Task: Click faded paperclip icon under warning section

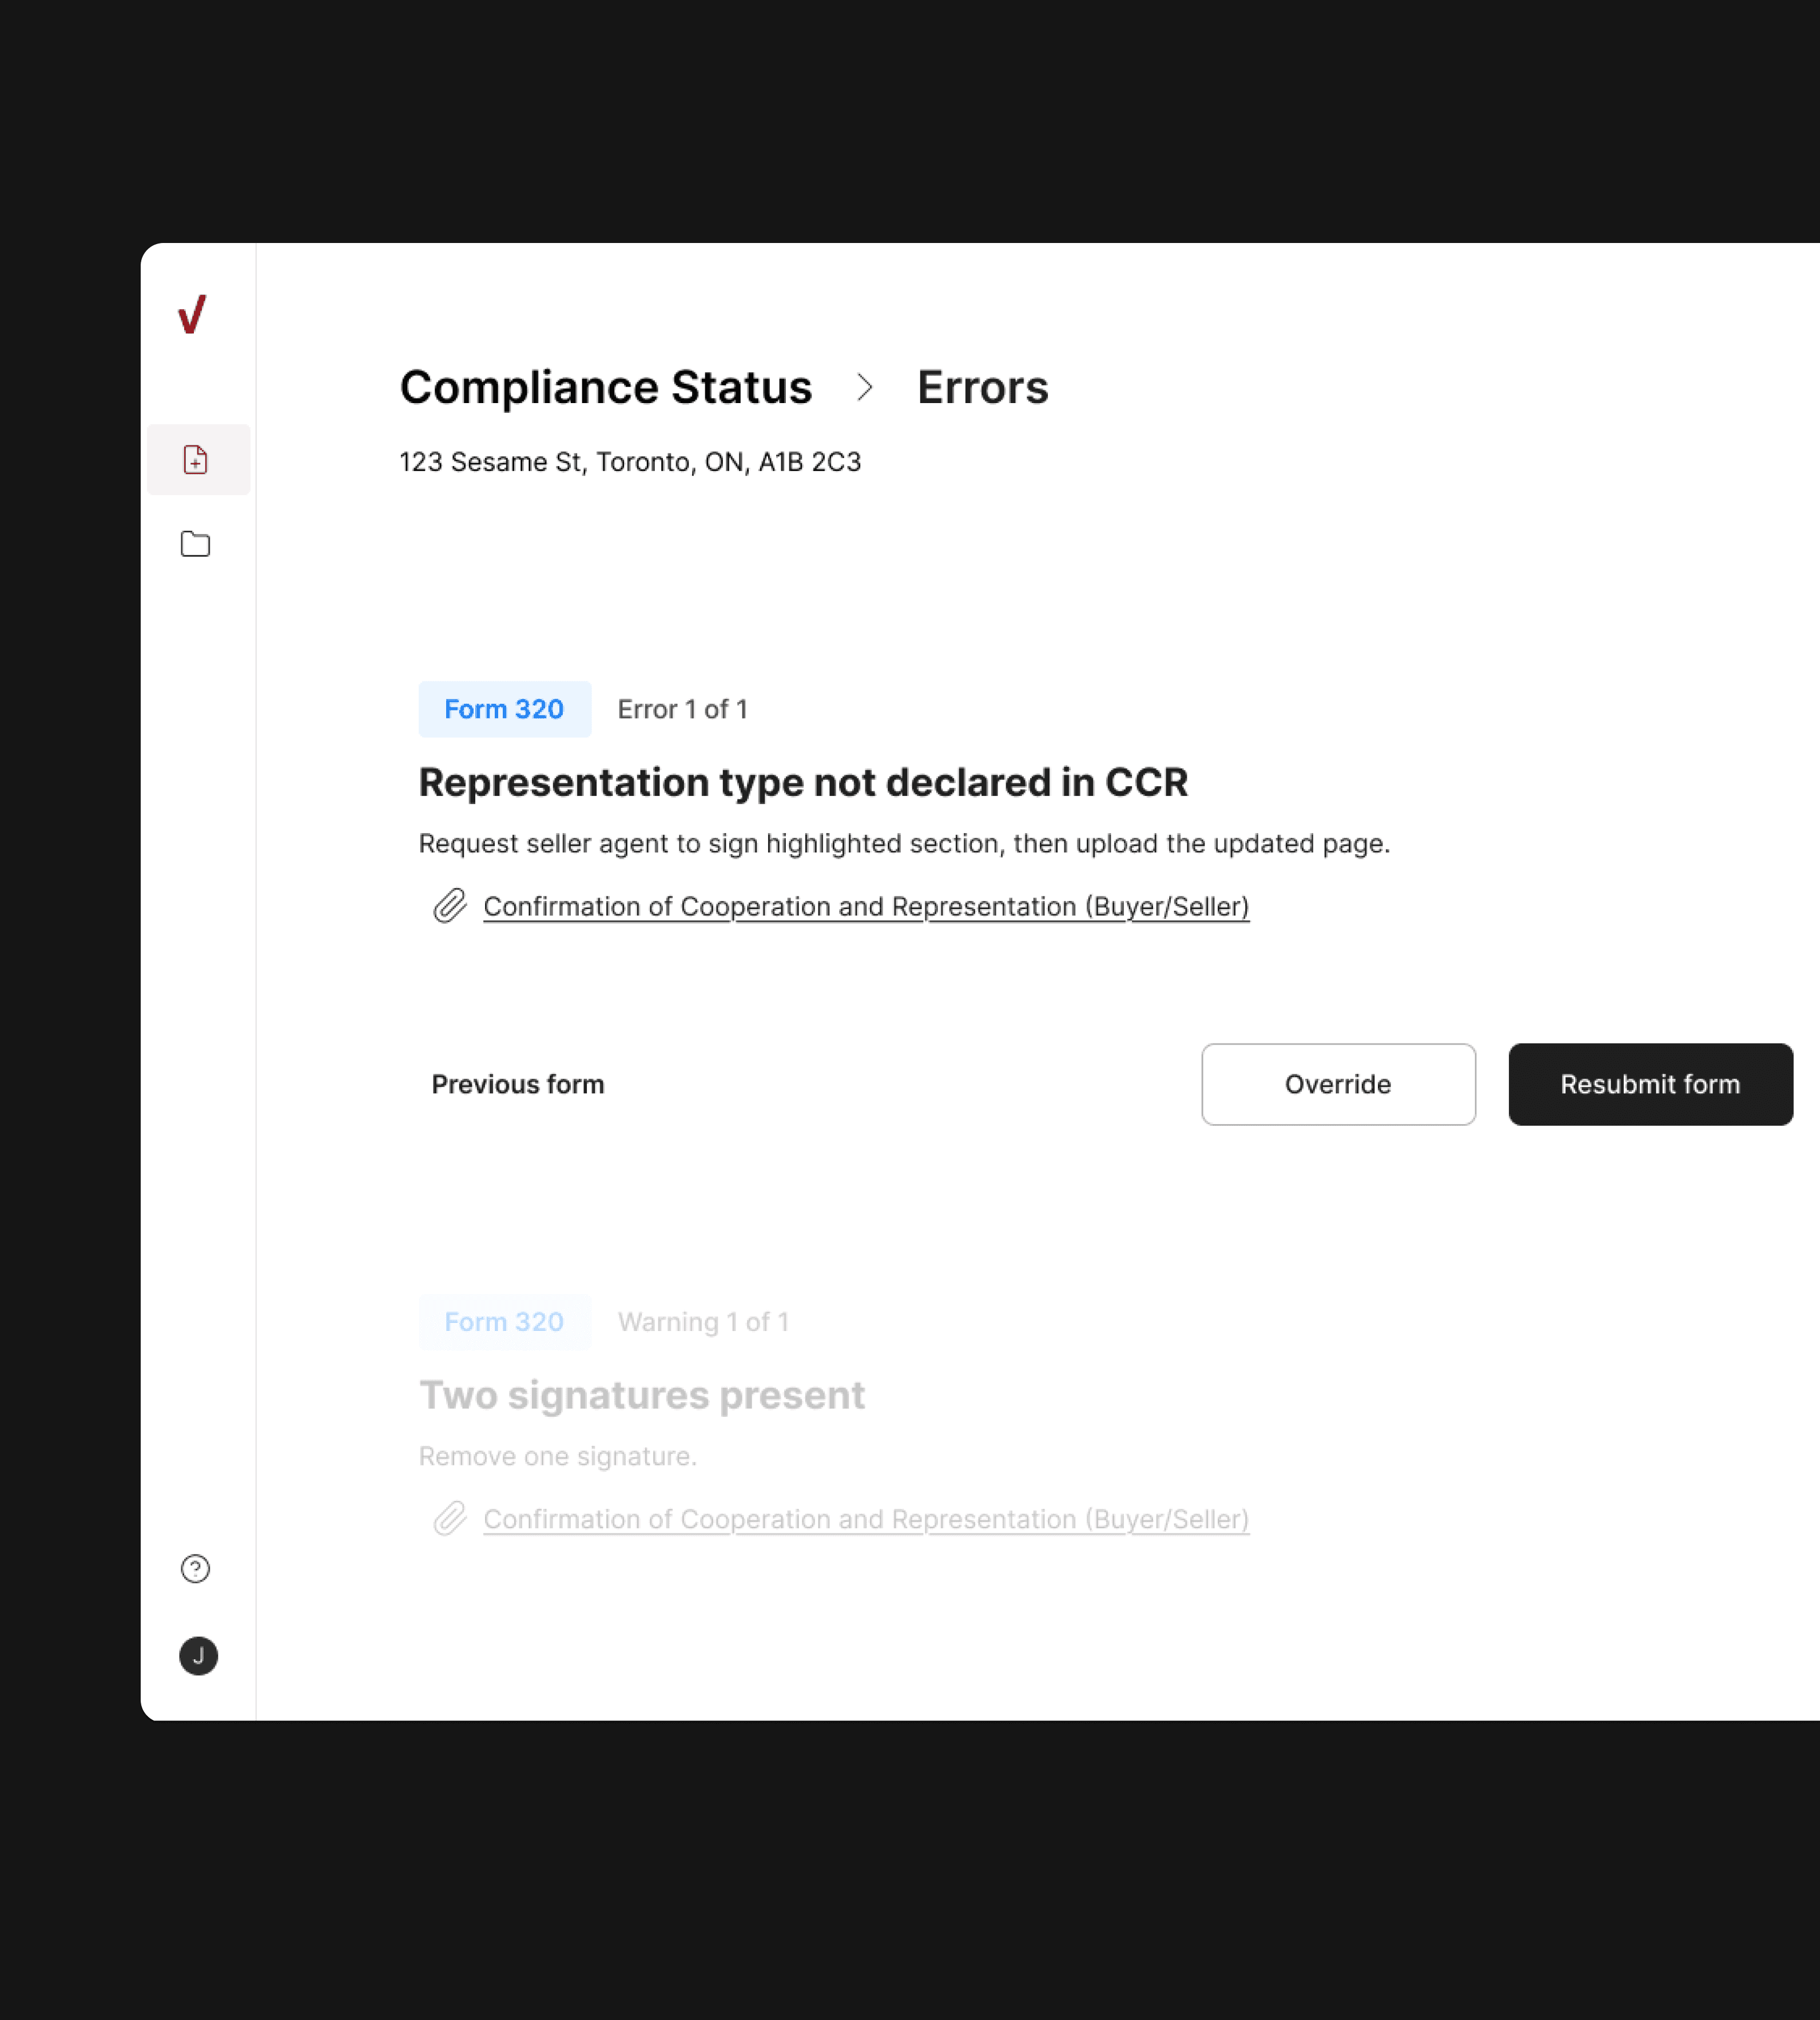Action: click(450, 1518)
